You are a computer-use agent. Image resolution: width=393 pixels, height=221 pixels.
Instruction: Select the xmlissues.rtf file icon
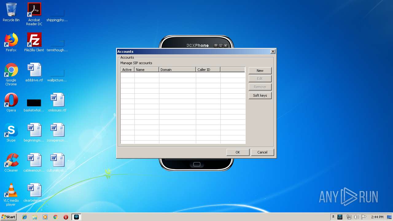click(57, 103)
